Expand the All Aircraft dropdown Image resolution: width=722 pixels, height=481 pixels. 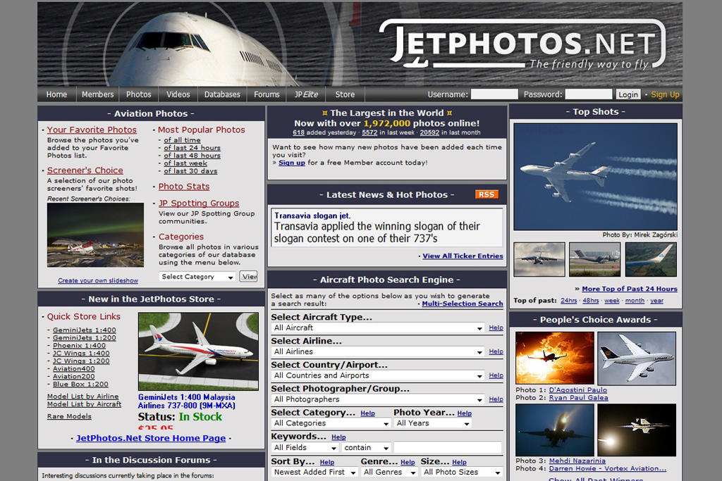pyautogui.click(x=378, y=328)
